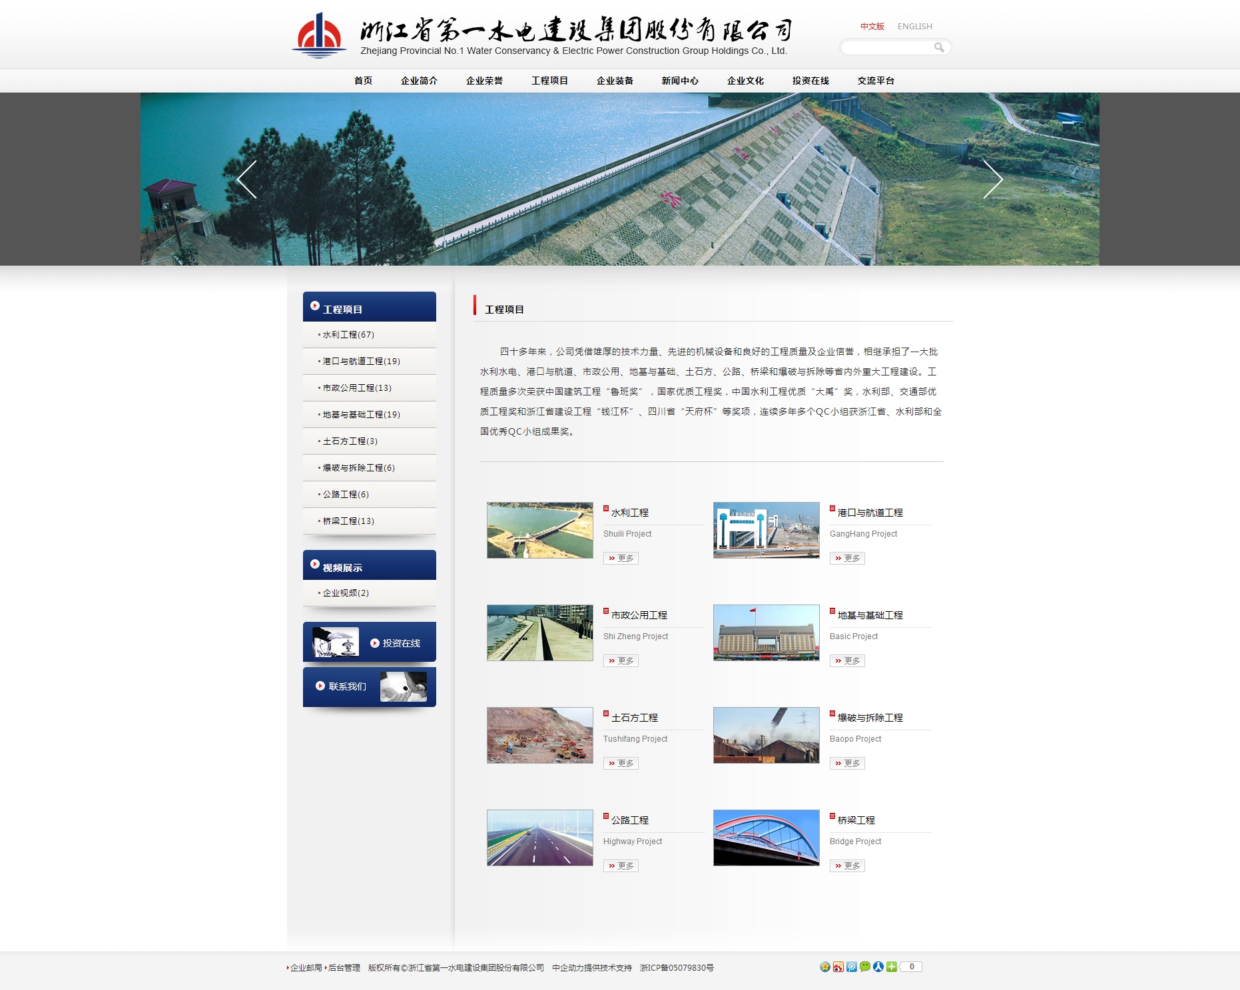Open 企业简介 navigation menu
The height and width of the screenshot is (990, 1240).
tap(419, 81)
